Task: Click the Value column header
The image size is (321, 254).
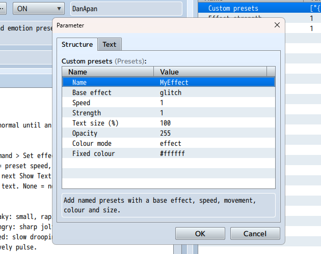Action: point(210,72)
